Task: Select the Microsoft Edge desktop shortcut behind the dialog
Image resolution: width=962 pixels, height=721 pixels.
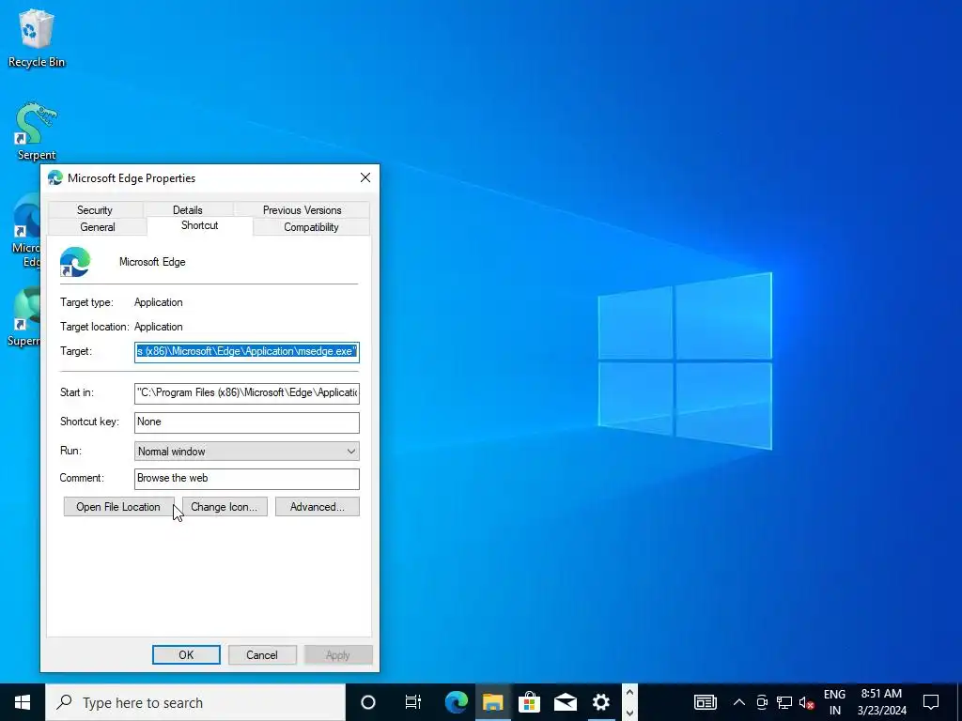Action: coord(25,230)
